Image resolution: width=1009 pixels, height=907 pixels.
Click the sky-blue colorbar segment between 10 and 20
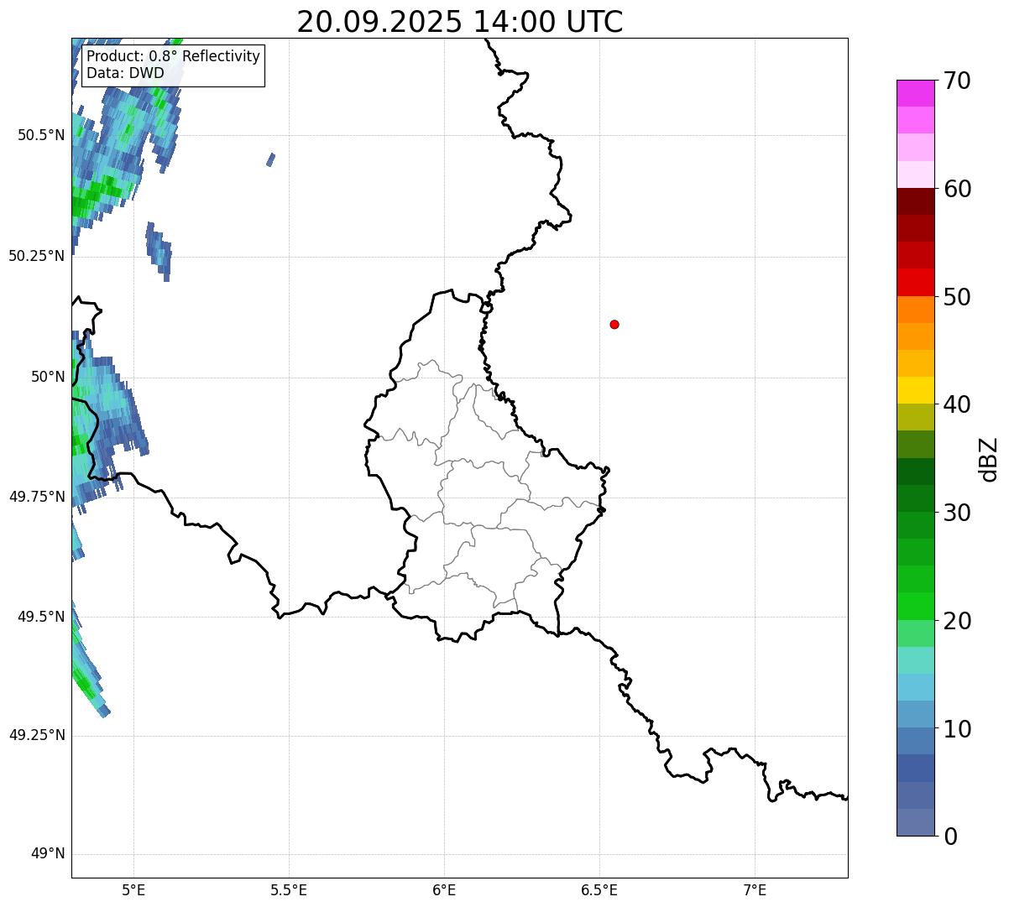[x=915, y=687]
